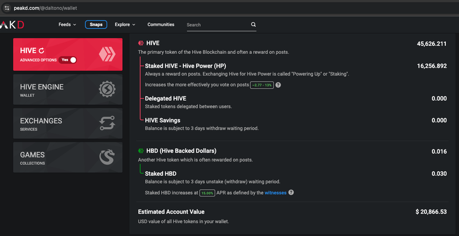Viewport: 459px width, 236px height.
Task: Expand the Feeds dropdown menu
Action: coord(68,25)
